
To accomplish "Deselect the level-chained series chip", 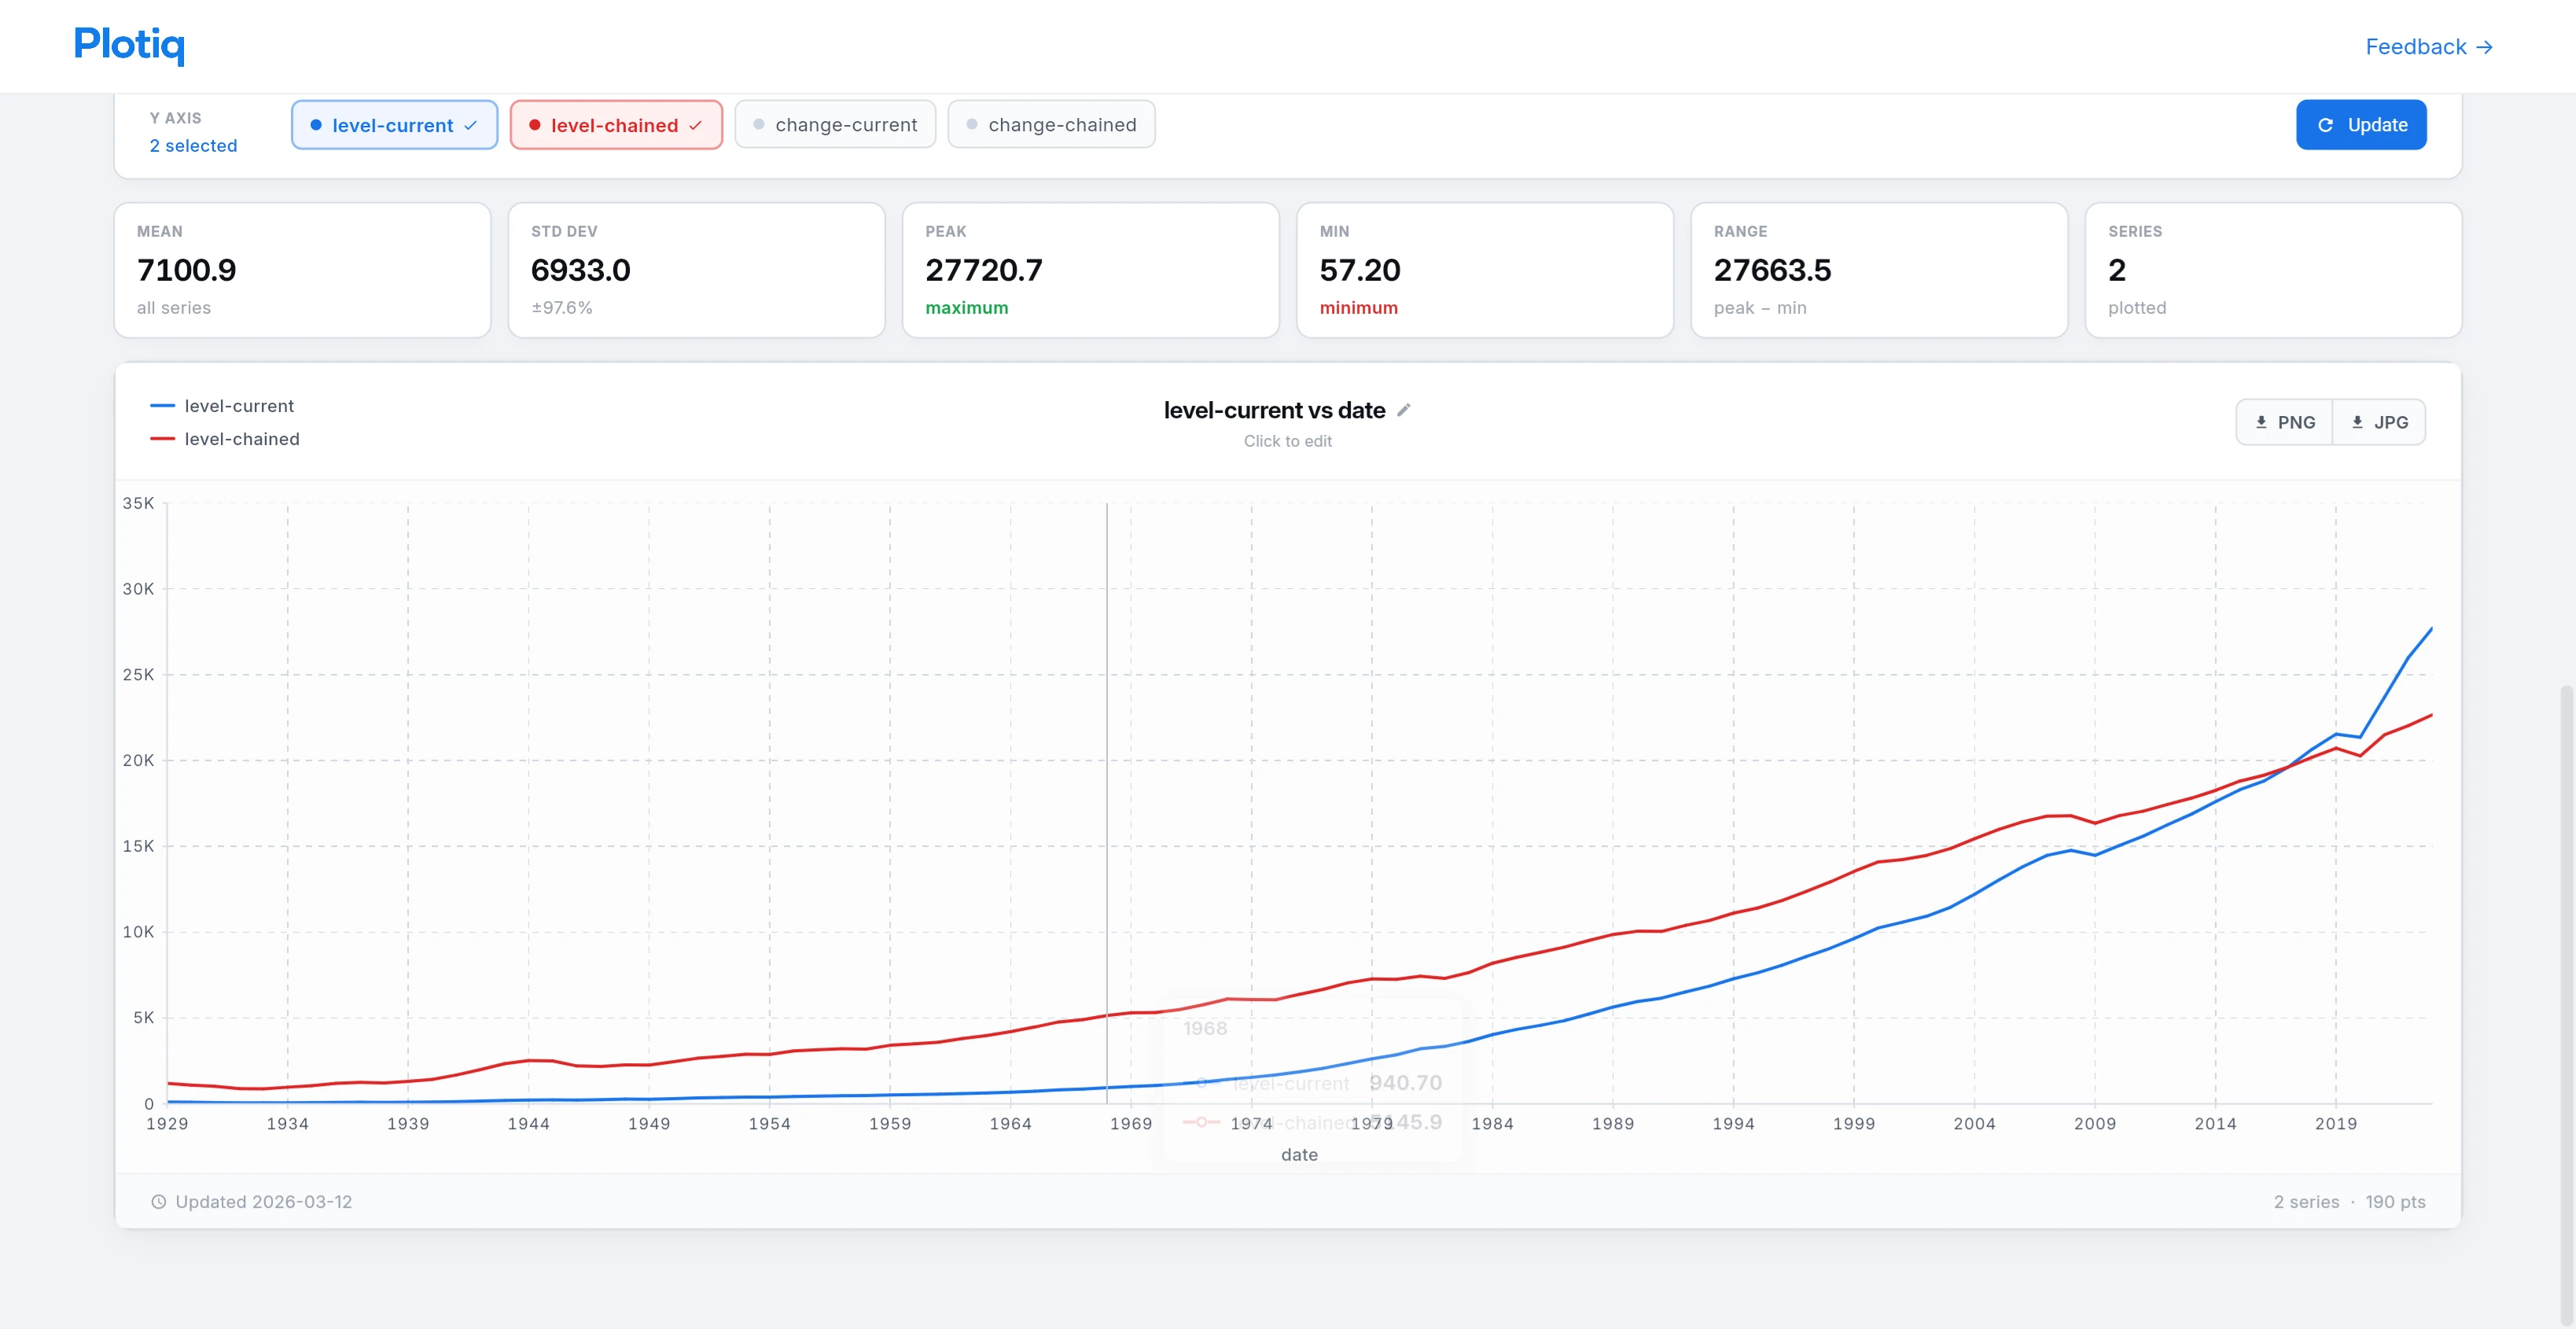I will pos(616,125).
